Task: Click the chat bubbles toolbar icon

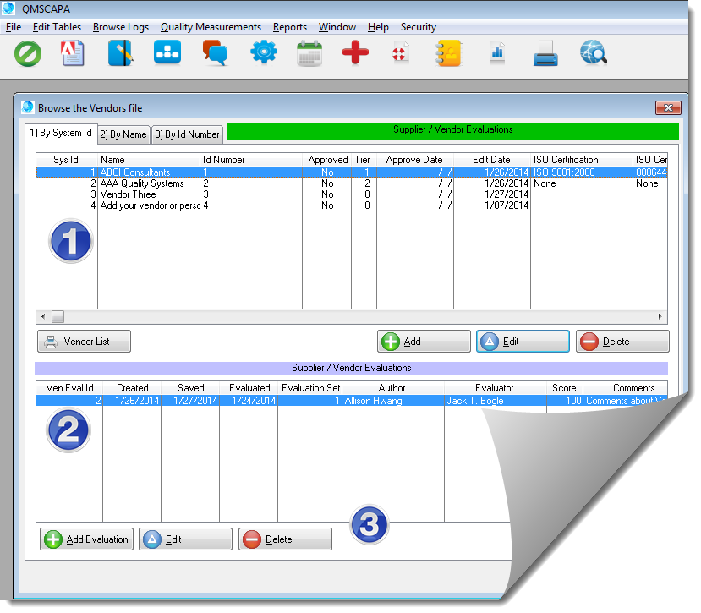Action: tap(215, 54)
